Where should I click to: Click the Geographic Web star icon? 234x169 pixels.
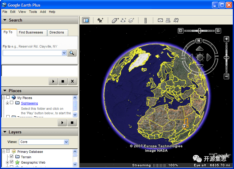(17, 162)
